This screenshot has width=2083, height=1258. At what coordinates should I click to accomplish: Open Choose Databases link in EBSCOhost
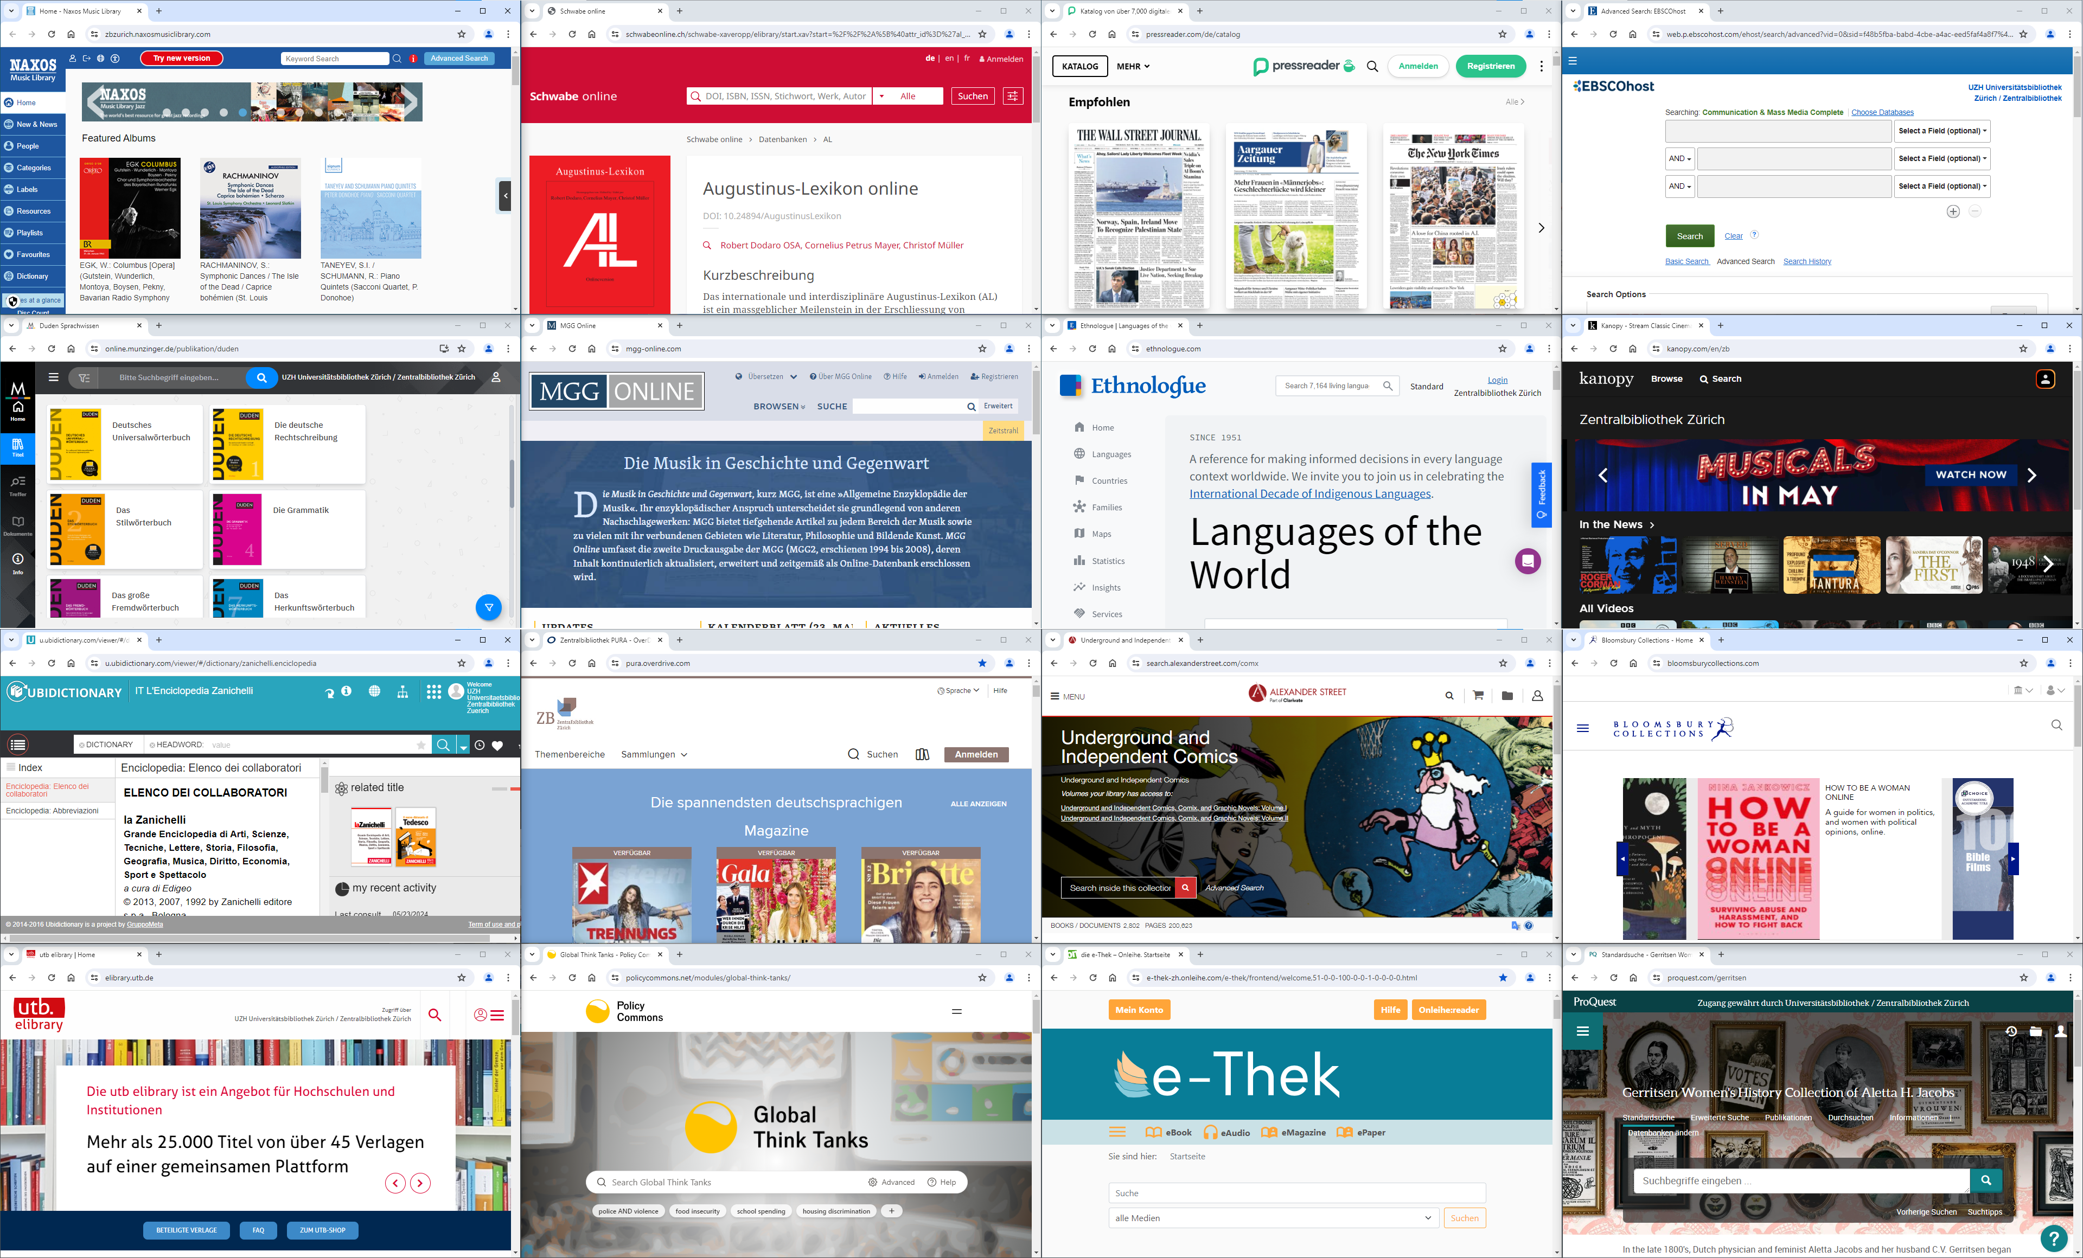click(x=1882, y=112)
